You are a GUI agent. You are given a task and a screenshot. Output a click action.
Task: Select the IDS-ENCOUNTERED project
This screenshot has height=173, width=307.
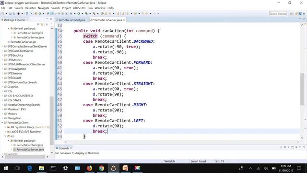pos(20,96)
